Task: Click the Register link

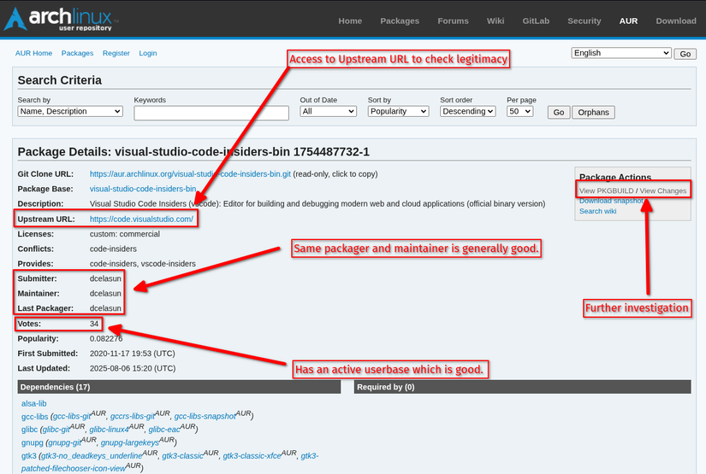Action: point(116,53)
